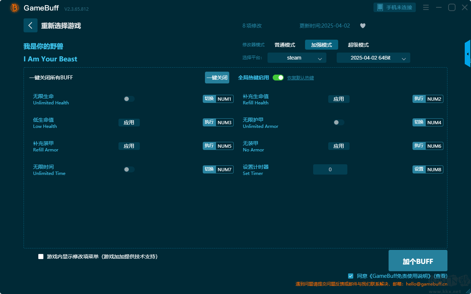Click the I Am Your Beast title
This screenshot has height=294, width=471.
(50, 59)
